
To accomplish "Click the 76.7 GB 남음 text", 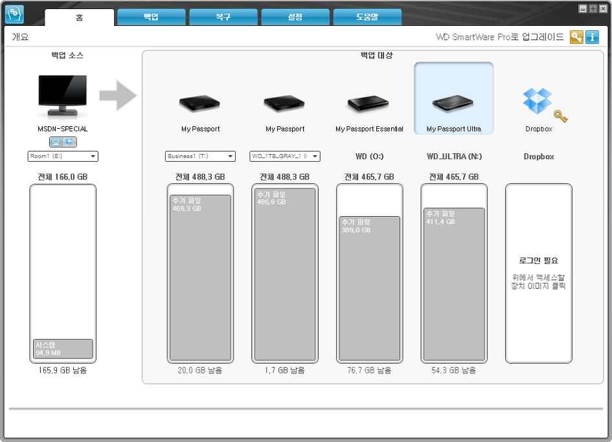I will [369, 370].
